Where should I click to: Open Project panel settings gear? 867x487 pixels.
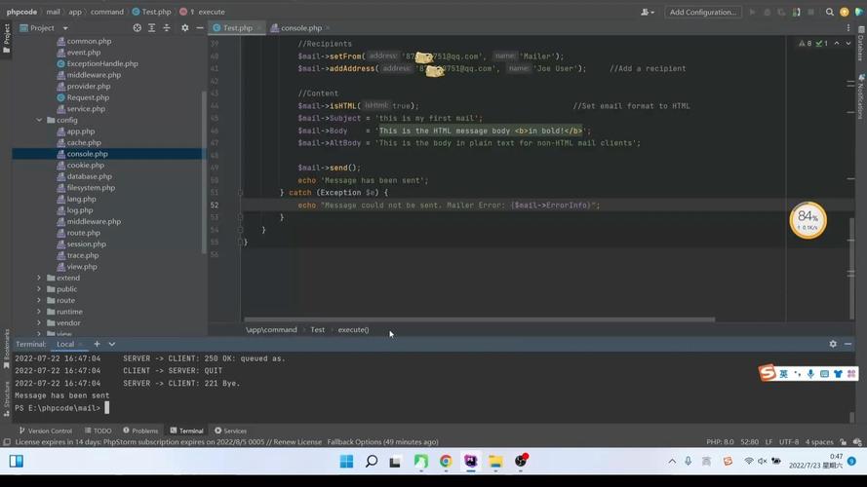[x=184, y=27]
